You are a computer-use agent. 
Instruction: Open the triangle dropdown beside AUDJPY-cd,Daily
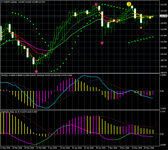coord(2,2)
